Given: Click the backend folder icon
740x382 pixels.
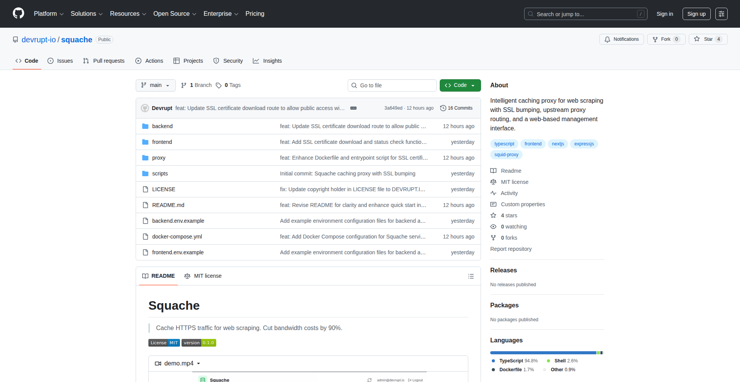Looking at the screenshot, I should click(x=145, y=126).
